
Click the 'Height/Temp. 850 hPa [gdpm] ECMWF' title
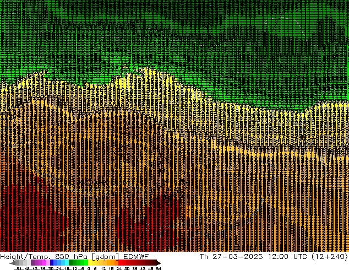(x=74, y=257)
